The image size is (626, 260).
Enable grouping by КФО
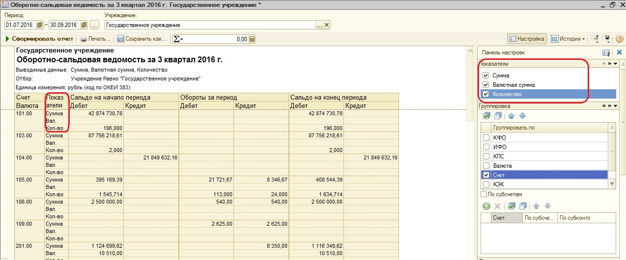(x=486, y=138)
